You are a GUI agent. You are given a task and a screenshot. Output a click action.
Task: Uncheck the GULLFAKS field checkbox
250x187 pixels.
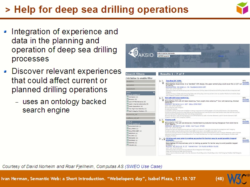(128, 128)
